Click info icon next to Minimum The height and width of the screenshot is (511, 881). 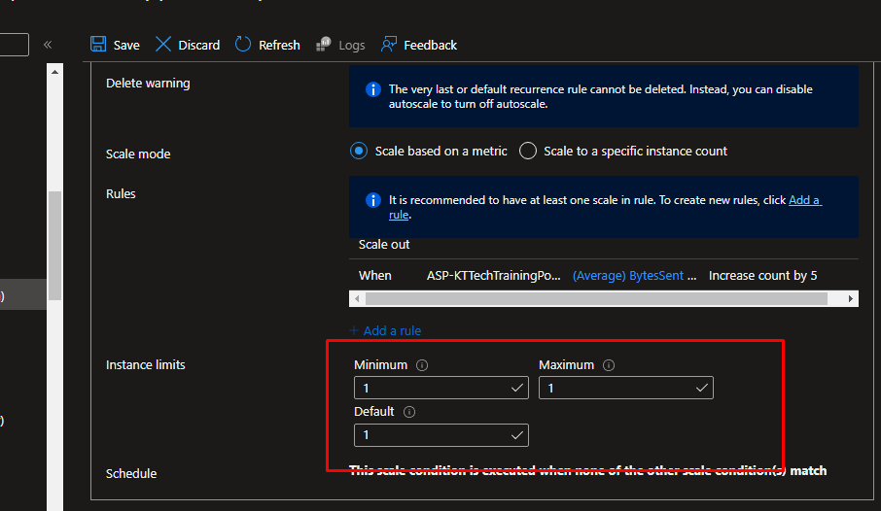422,365
